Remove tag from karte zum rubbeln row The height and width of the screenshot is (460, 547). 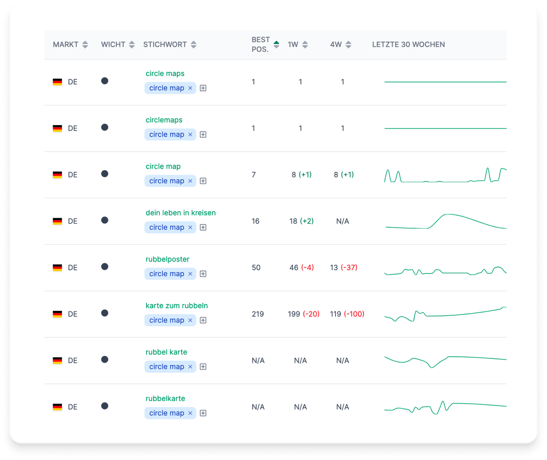[x=190, y=320]
